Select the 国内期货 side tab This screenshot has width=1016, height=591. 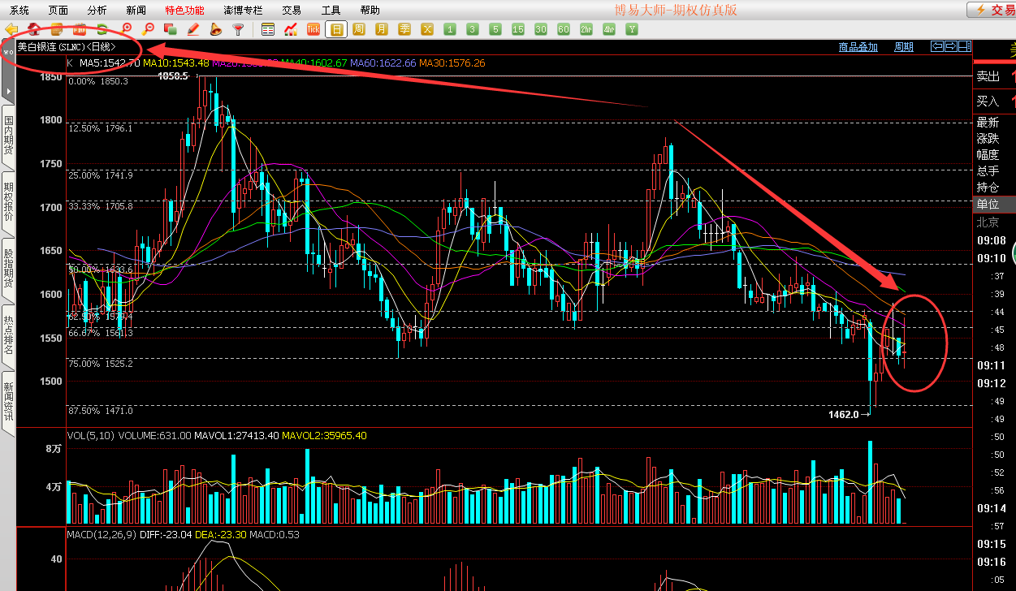pos(9,136)
